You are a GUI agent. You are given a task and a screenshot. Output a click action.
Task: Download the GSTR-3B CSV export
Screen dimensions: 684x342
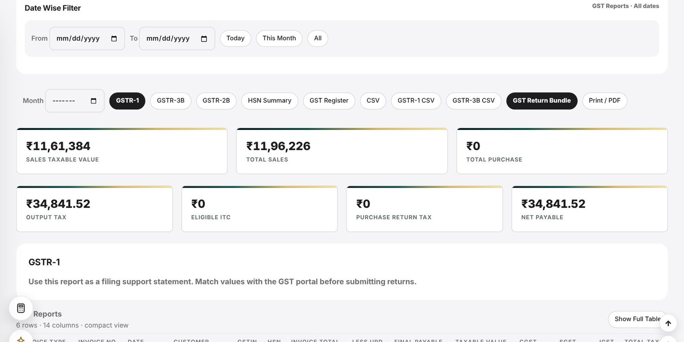(474, 101)
